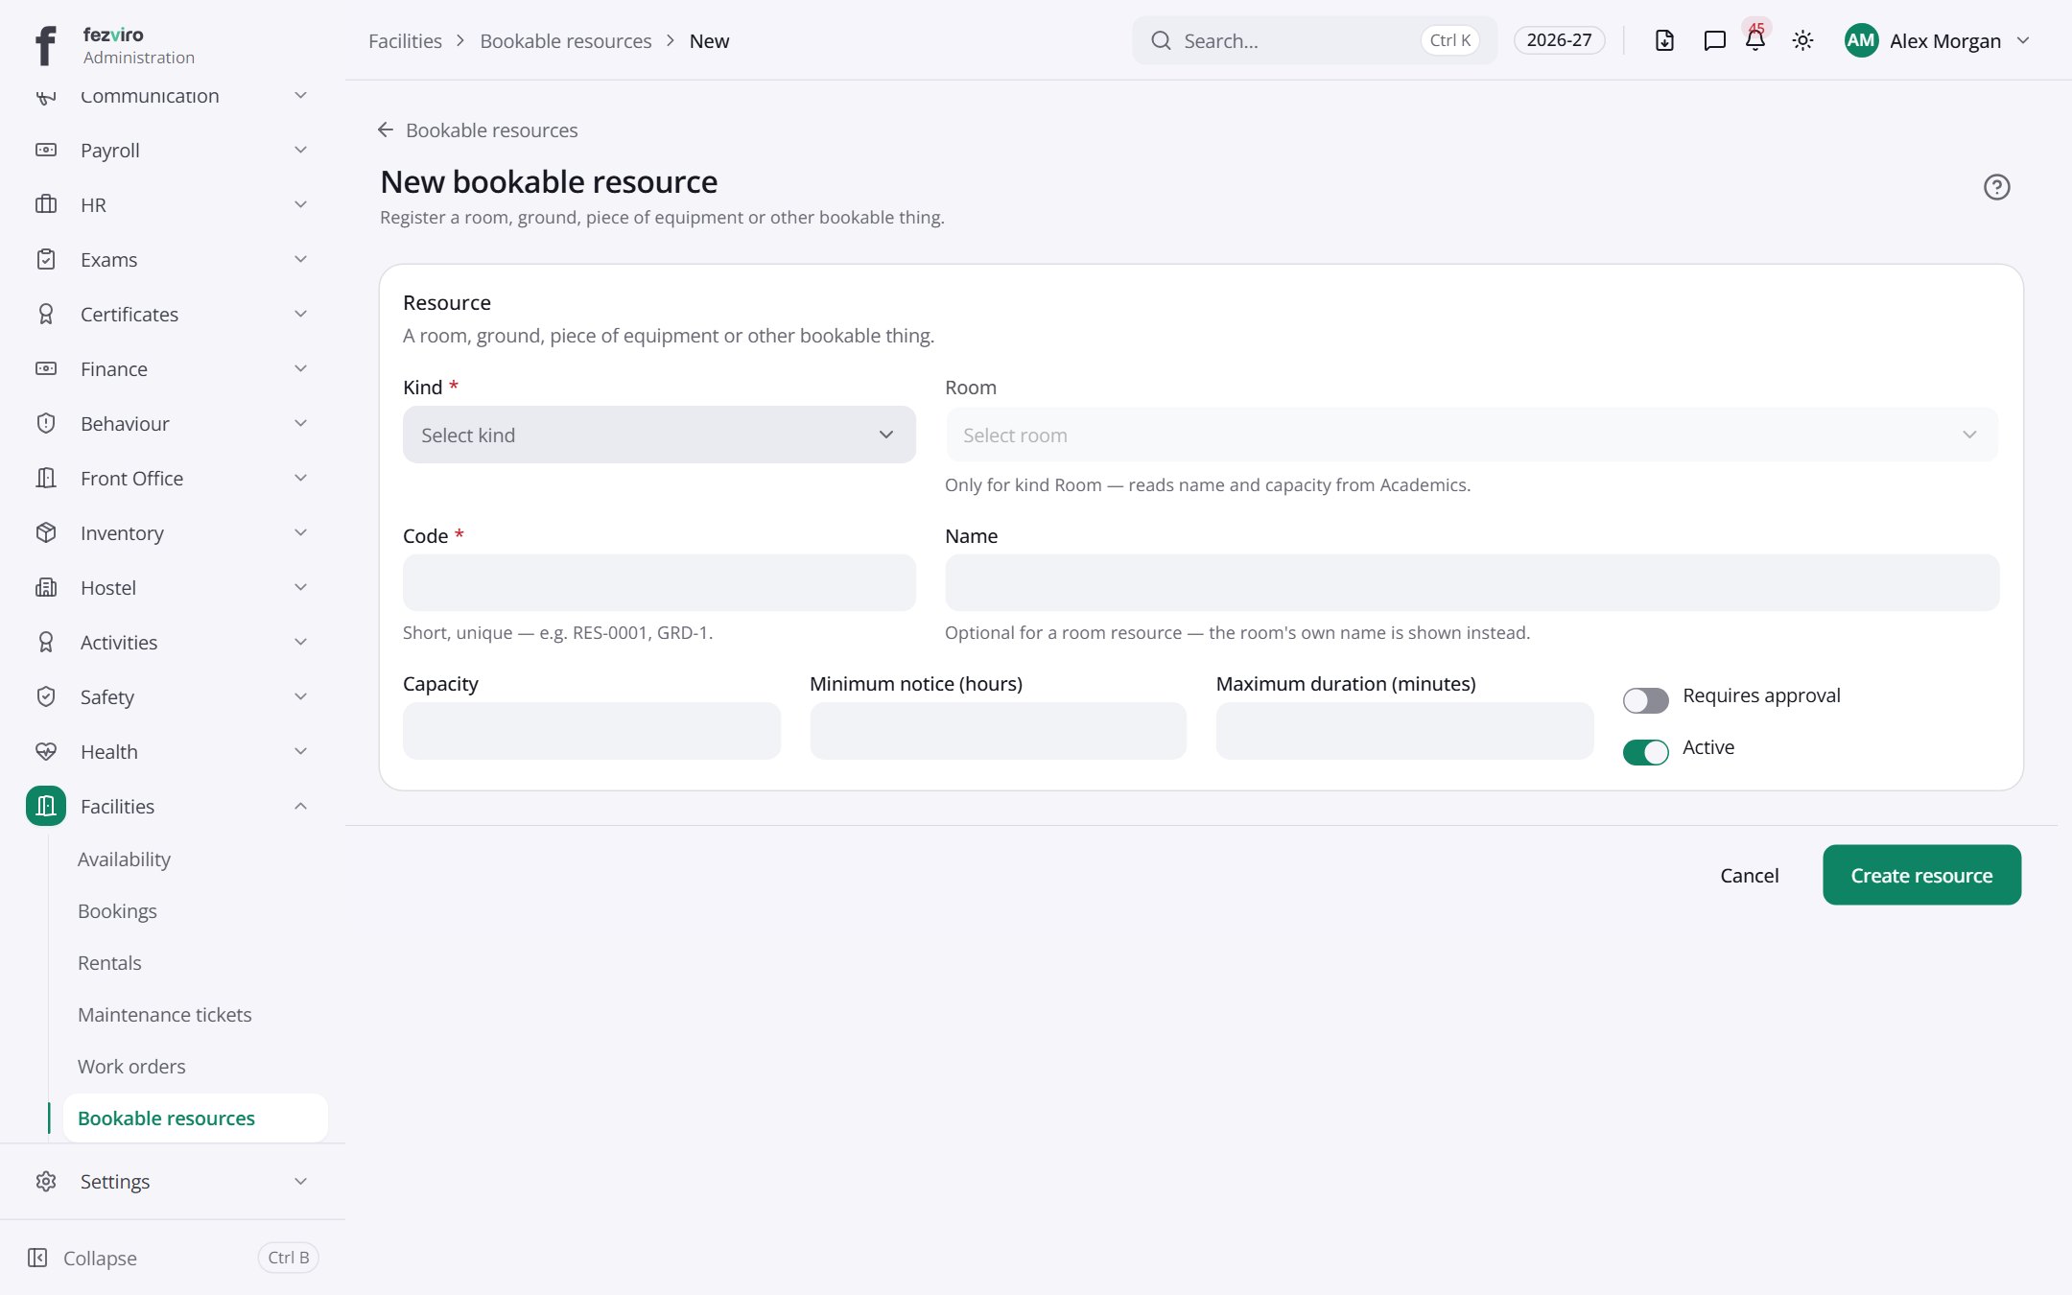This screenshot has height=1295, width=2072.
Task: Click the Cancel button
Action: tap(1749, 875)
